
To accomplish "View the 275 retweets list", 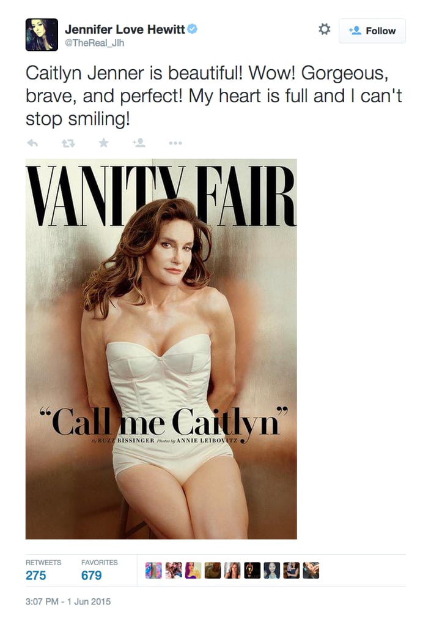I will tap(43, 570).
